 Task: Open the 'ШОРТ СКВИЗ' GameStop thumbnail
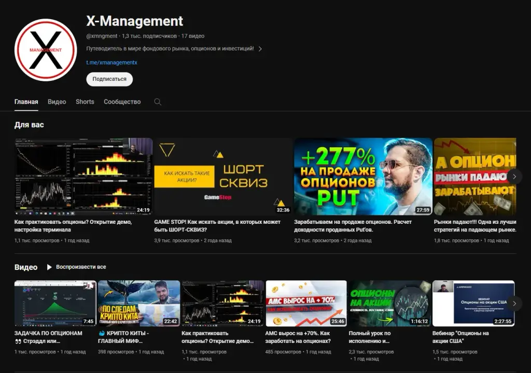(x=223, y=176)
